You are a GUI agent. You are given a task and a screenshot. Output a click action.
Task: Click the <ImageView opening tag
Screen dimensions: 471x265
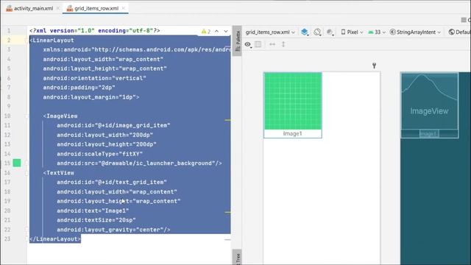point(60,116)
